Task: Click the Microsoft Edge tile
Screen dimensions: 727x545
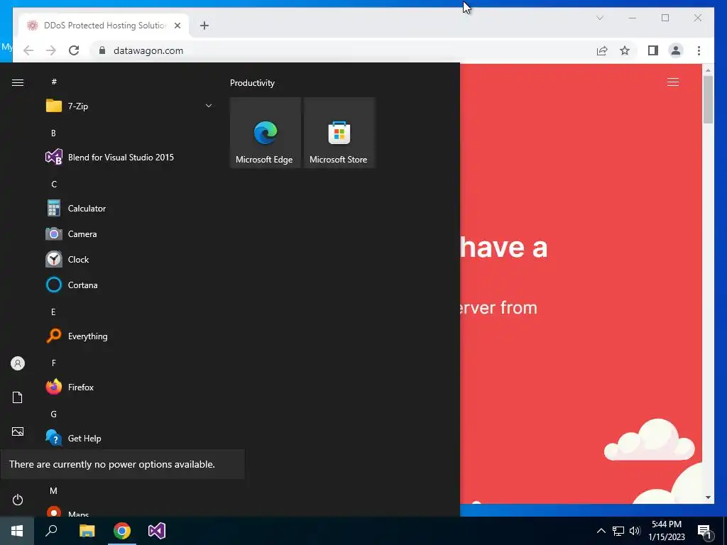Action: [x=266, y=133]
